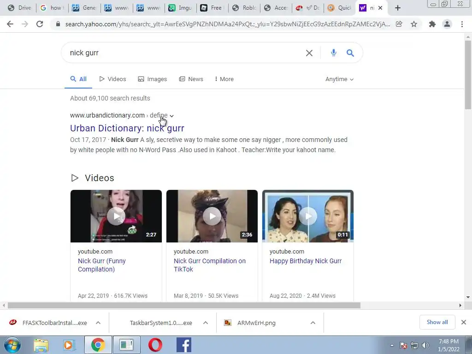Start voice search with microphone
The image size is (472, 354).
pos(334,53)
